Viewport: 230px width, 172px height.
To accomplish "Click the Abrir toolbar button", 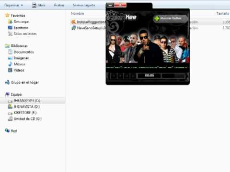I will pyautogui.click(x=39, y=5).
